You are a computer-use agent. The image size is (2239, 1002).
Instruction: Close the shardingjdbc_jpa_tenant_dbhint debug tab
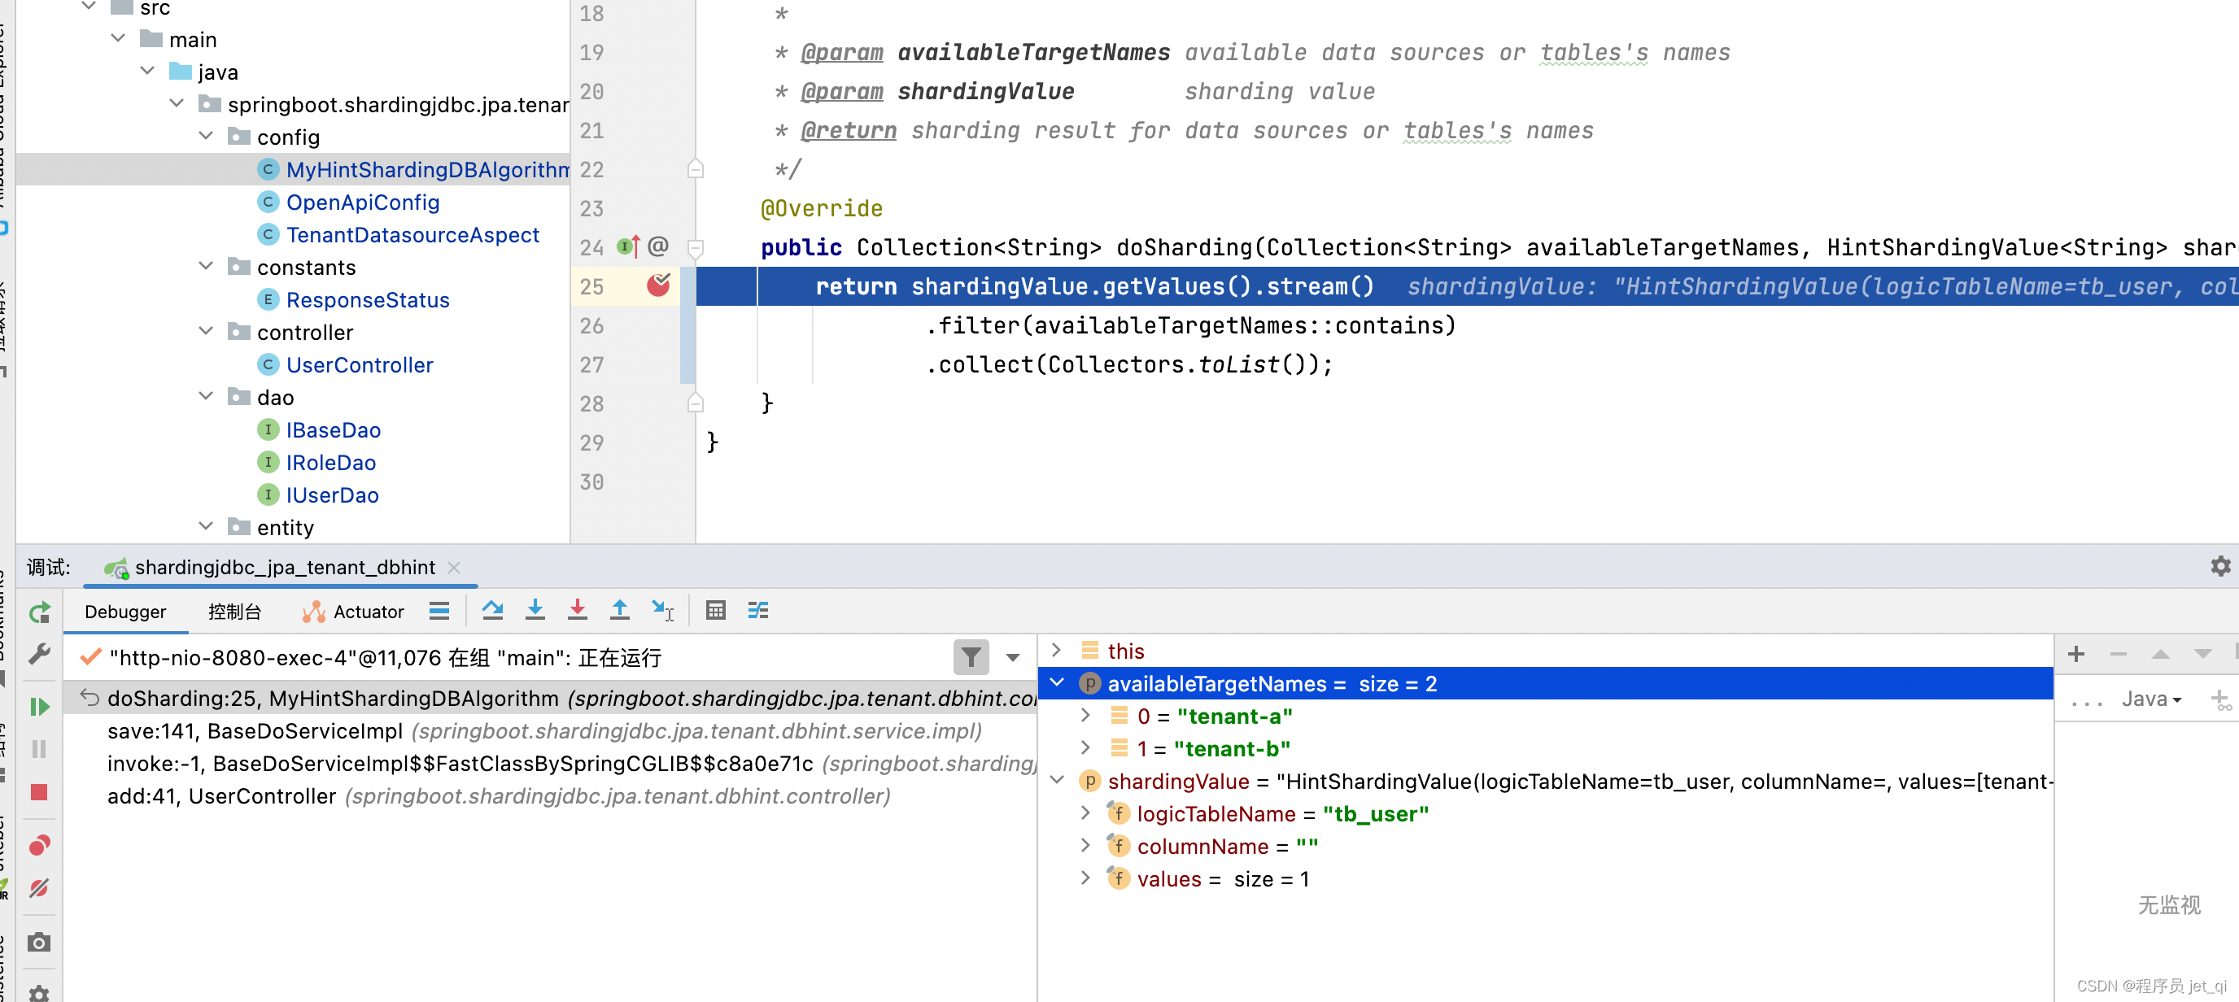click(454, 567)
